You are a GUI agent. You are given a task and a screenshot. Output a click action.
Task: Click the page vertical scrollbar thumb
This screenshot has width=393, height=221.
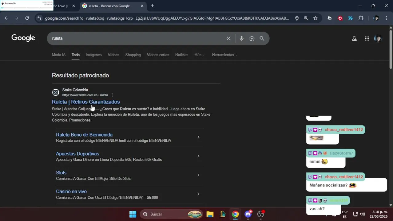click(391, 49)
